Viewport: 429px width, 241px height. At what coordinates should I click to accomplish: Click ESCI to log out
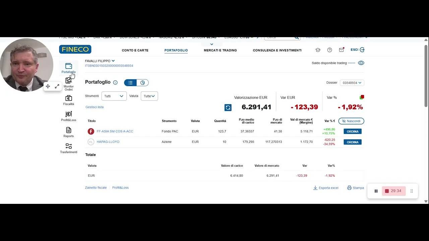click(x=358, y=50)
